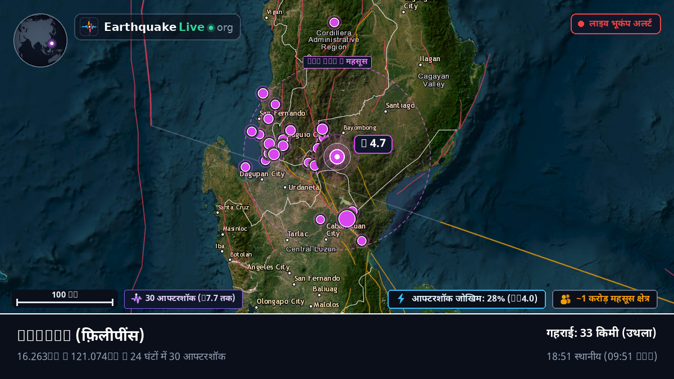Click the Baliuag town label
This screenshot has width=674, height=379.
tap(325, 289)
